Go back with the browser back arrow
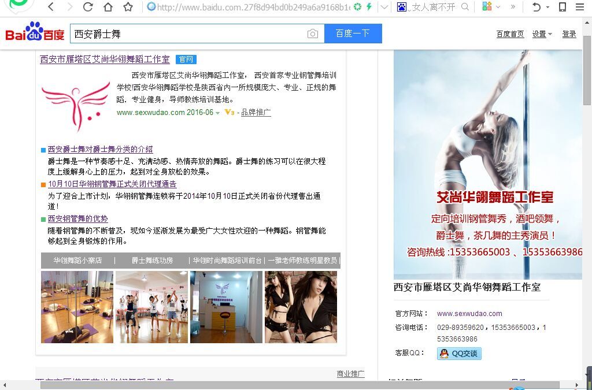592x390 pixels. [51, 6]
